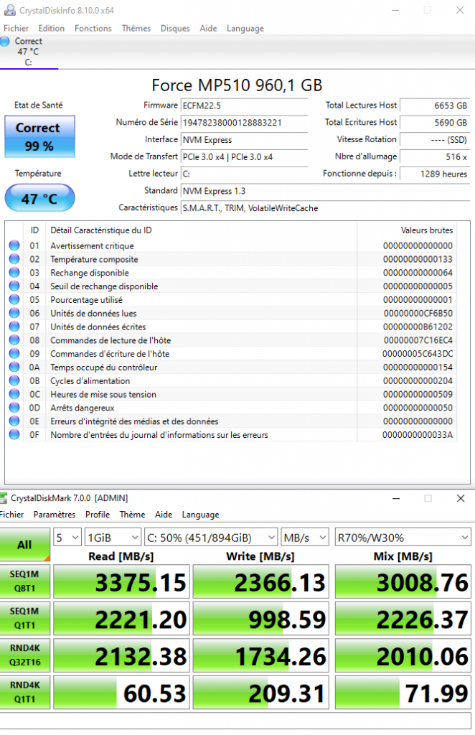Open the Fichier menu in CrystalDiskInfo
The height and width of the screenshot is (735, 475).
pos(16,28)
